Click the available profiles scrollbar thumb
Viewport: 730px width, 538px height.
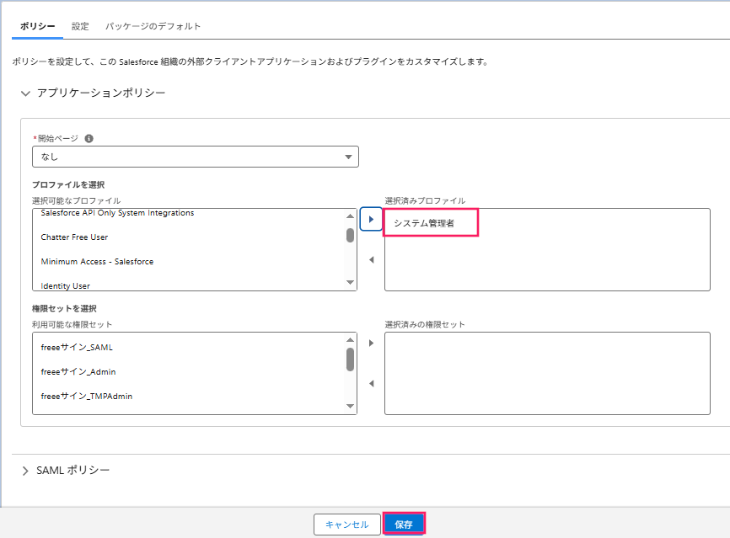(x=350, y=236)
